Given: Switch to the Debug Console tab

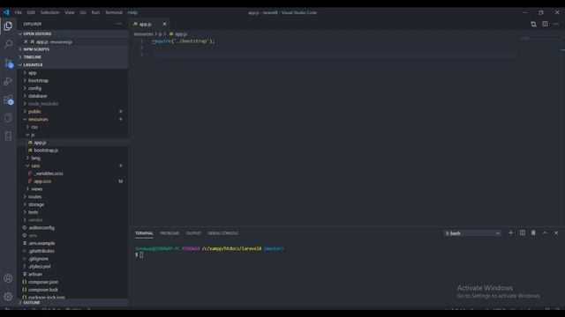Looking at the screenshot, I should click(222, 233).
